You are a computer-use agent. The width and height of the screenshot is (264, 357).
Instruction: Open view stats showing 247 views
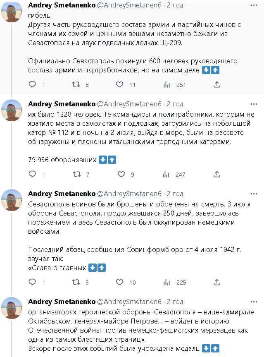tap(167, 175)
